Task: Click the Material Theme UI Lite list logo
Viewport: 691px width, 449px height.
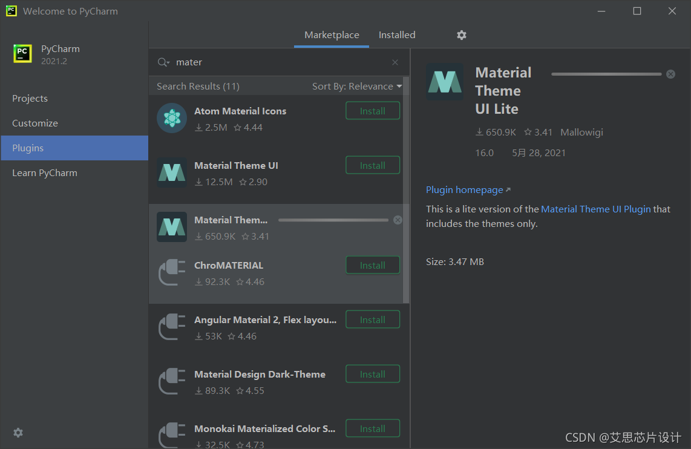Action: 172,227
